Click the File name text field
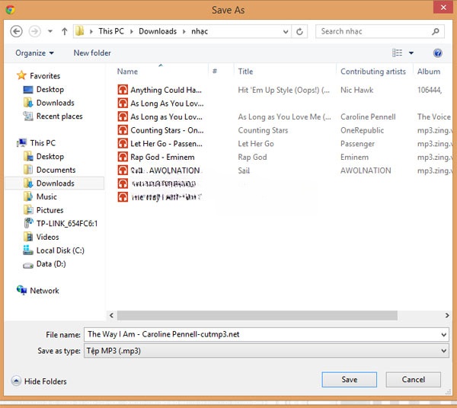457x408 pixels. (262, 334)
